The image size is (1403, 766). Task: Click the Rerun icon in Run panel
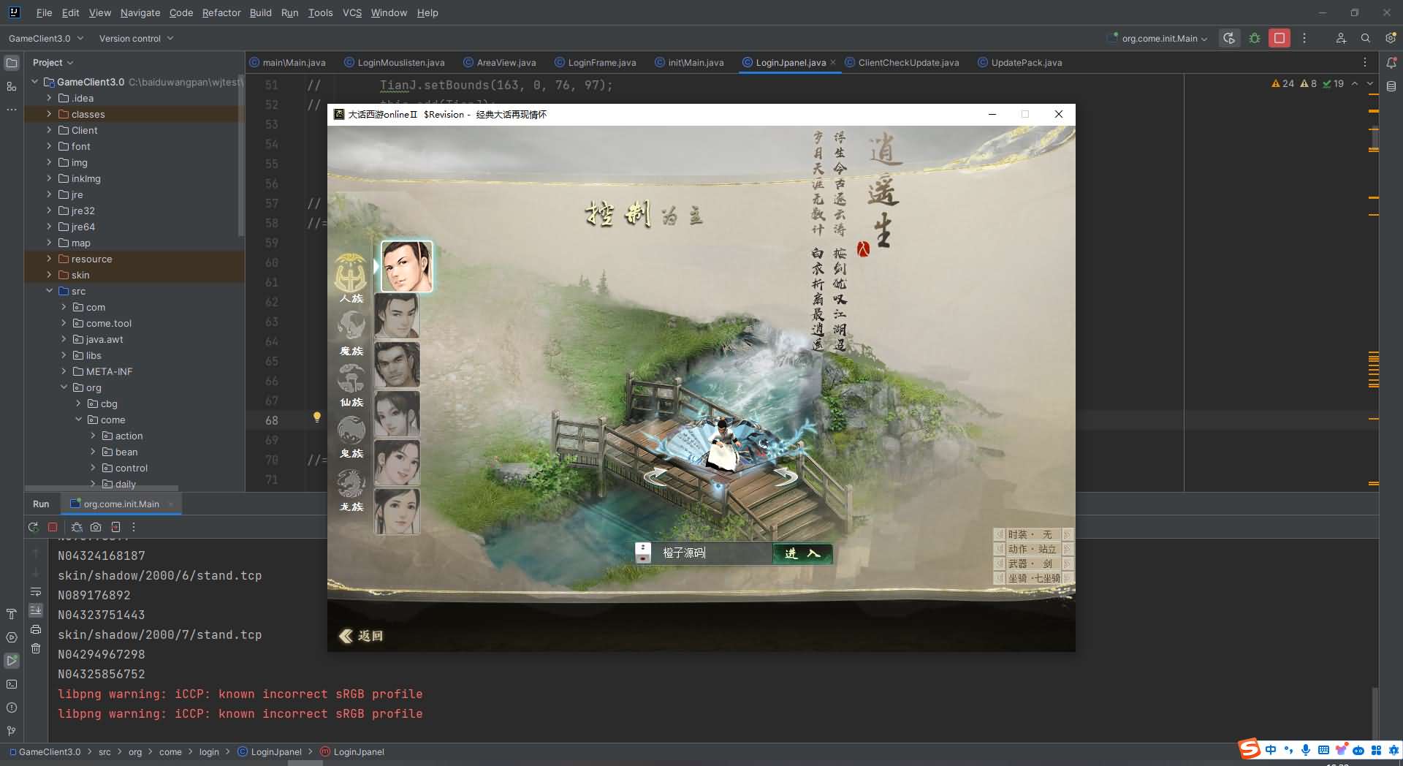[x=33, y=527]
